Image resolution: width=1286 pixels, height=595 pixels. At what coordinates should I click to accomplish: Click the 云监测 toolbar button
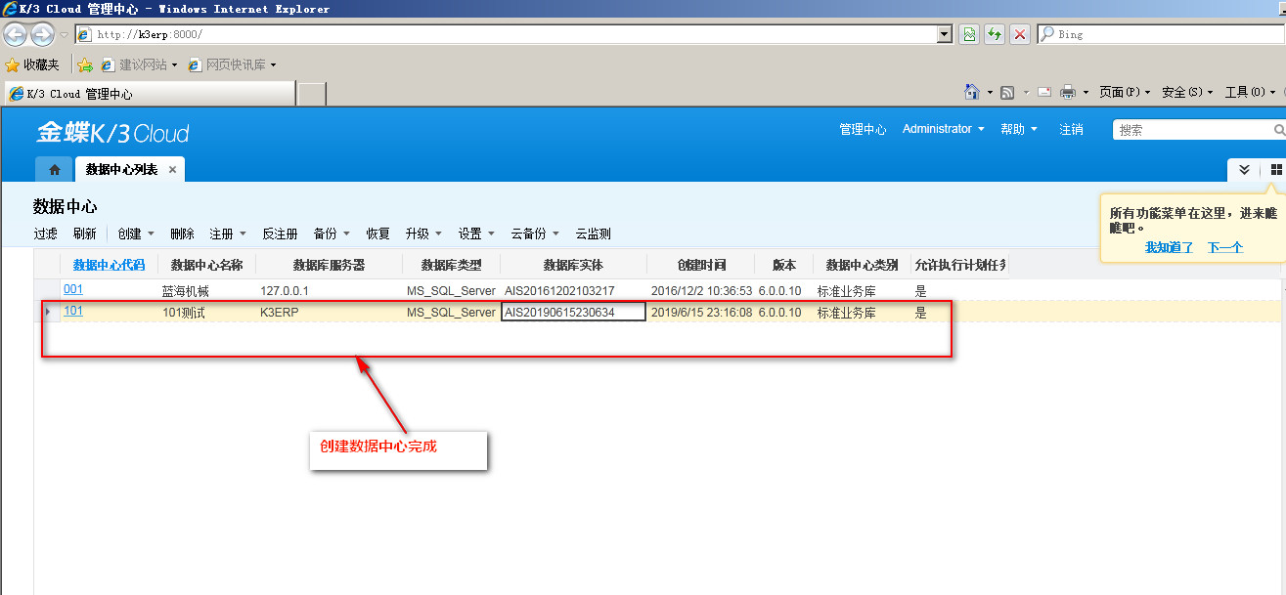coord(594,234)
